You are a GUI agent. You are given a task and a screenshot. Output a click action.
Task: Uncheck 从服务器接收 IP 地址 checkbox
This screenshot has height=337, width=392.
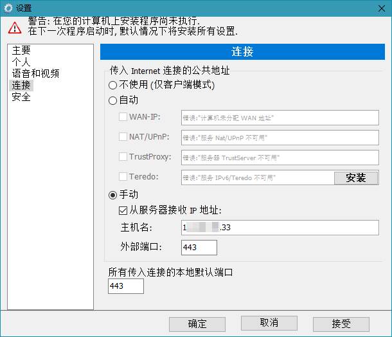point(123,210)
